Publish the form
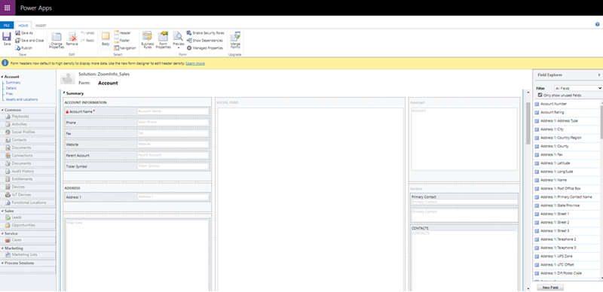Image resolution: width=603 pixels, height=292 pixels. point(24,48)
